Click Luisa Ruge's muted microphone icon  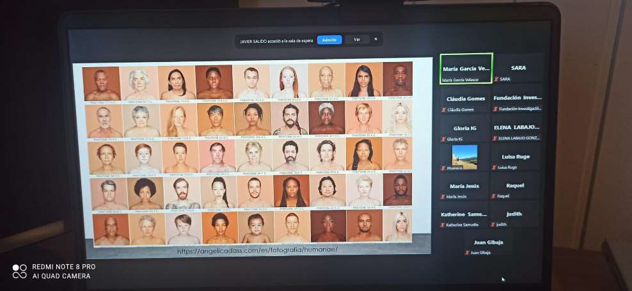coord(494,168)
